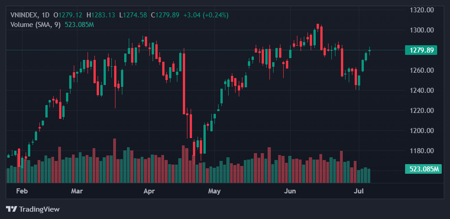The image size is (450, 219).
Task: Click the Jul time axis label
Action: pos(359,190)
